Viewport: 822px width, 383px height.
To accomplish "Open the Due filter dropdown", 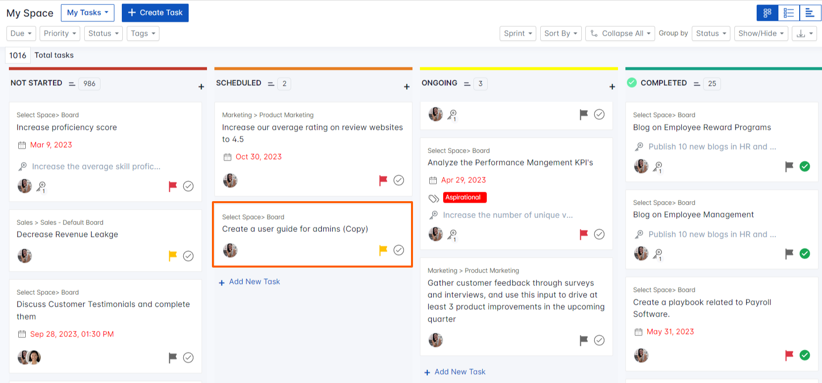I will 21,33.
